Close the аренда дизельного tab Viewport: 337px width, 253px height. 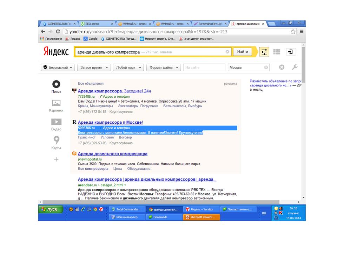[x=263, y=24]
